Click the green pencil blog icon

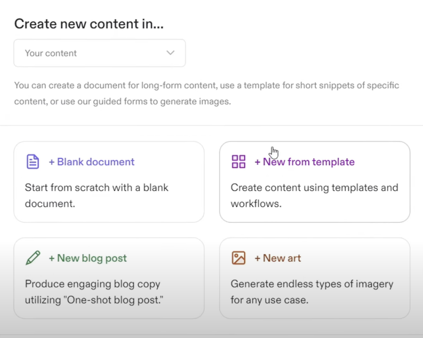point(33,258)
